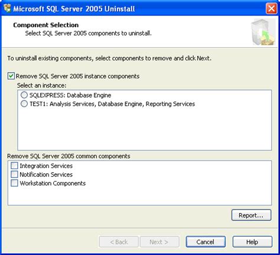The image size is (280, 255).
Task: Click the Cancel button
Action: click(206, 242)
